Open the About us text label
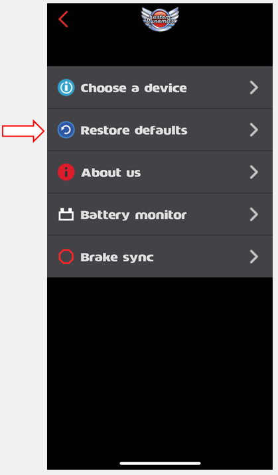This screenshot has width=278, height=475. pyautogui.click(x=111, y=172)
